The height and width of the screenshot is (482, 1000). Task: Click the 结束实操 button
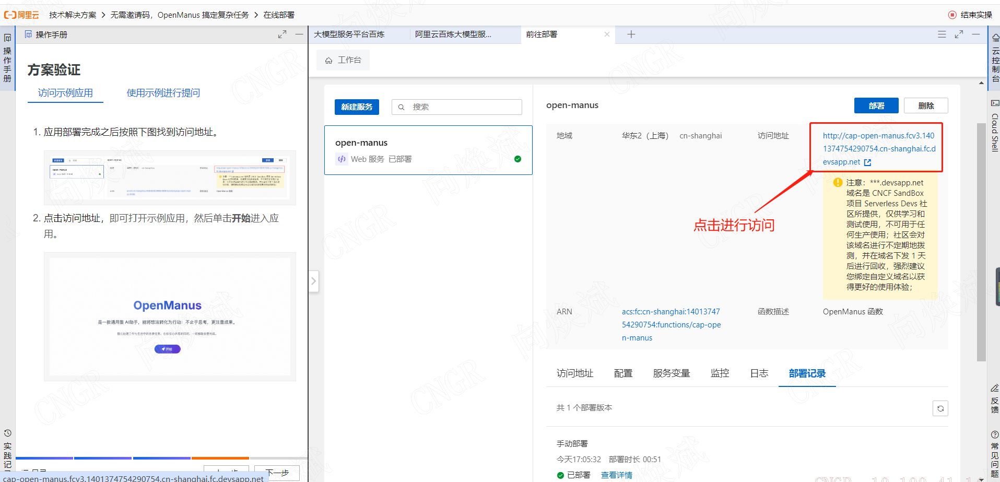tap(970, 15)
